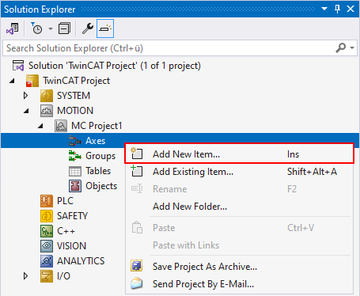
Task: Click the Add Existing Item plus icon
Action: click(137, 171)
